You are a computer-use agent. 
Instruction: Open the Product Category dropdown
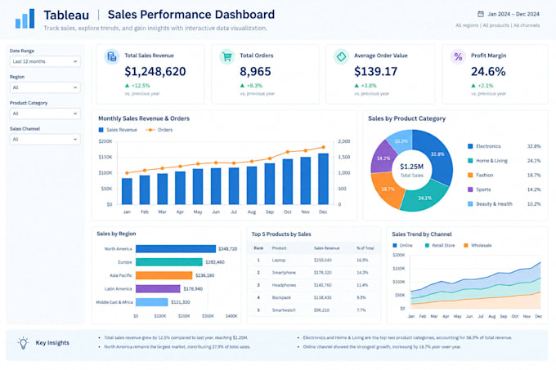pos(45,114)
